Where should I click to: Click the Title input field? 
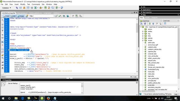(x=44, y=16)
